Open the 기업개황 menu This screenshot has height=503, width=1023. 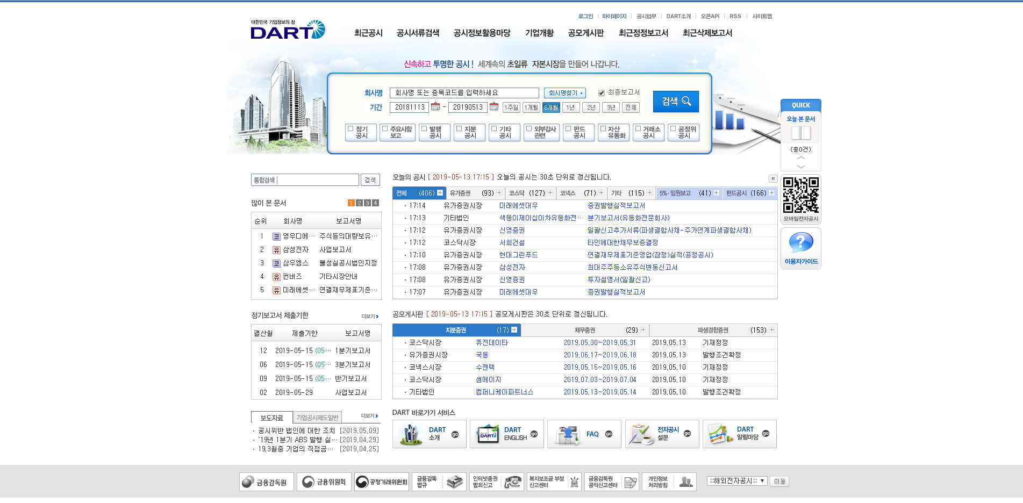tap(539, 33)
